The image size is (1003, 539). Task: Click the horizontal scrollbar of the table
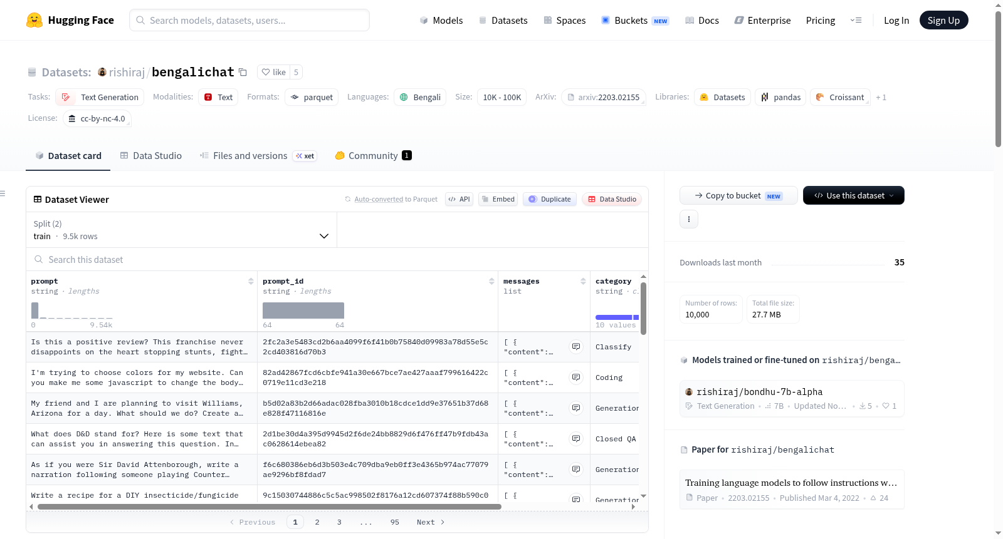coord(270,506)
